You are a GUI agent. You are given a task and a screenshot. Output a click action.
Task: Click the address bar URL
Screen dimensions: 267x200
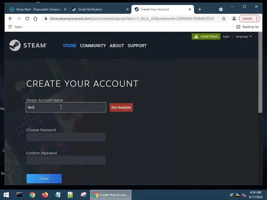click(132, 18)
